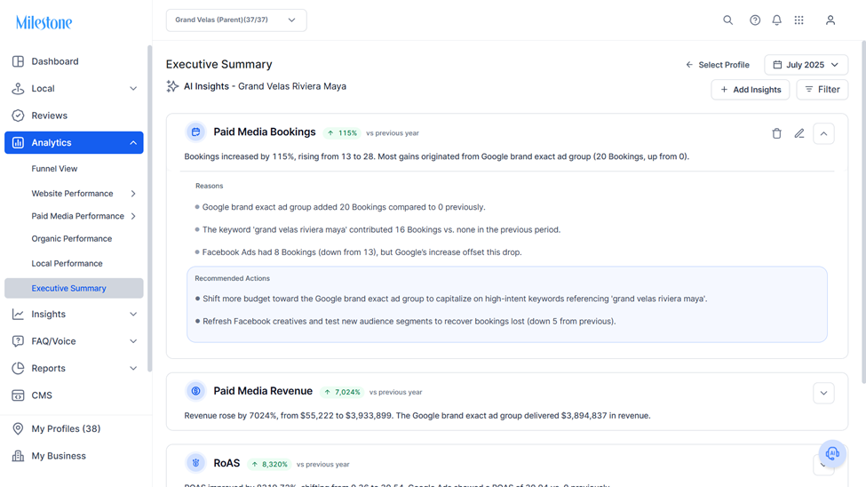
Task: Click the Select Profile back link
Action: [718, 65]
